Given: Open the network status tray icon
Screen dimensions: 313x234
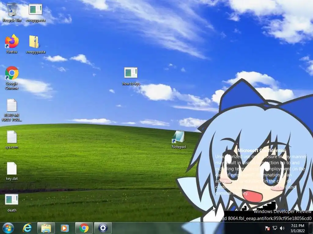Looking at the screenshot, I should coord(275,228).
